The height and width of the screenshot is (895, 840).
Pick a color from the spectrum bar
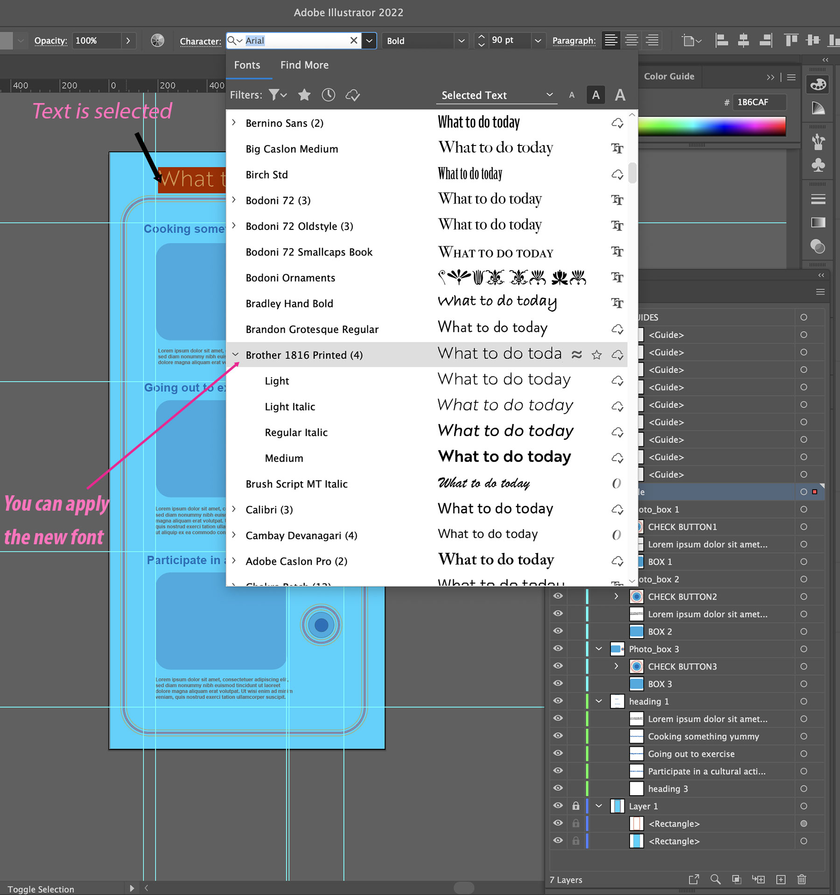[x=712, y=126]
